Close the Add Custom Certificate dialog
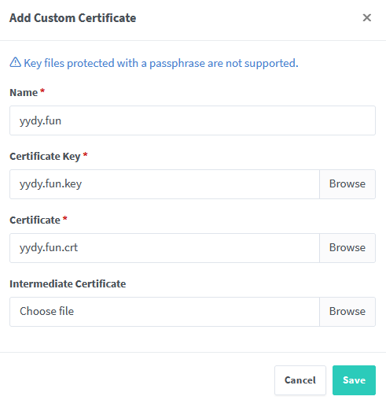The height and width of the screenshot is (400, 386). coord(366,18)
